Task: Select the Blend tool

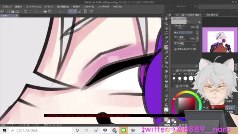Action: tap(166, 76)
